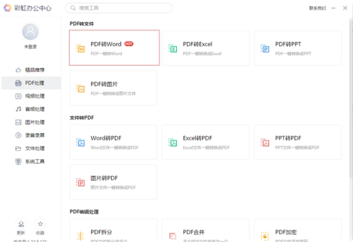Open the 联系我们 link
The width and height of the screenshot is (353, 243).
[317, 8]
